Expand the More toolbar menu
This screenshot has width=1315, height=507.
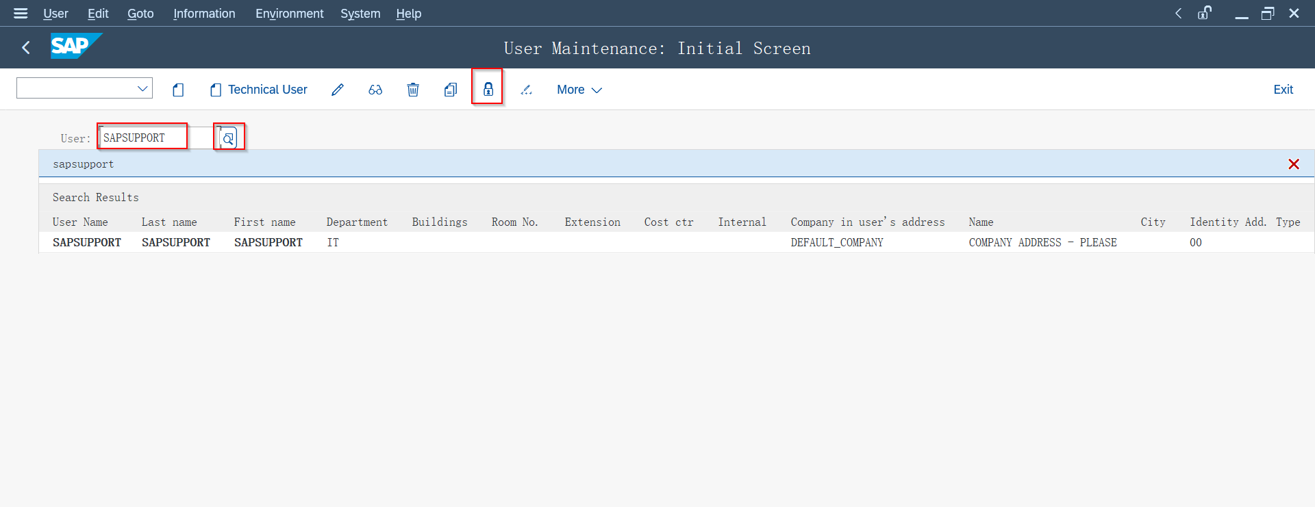(579, 90)
